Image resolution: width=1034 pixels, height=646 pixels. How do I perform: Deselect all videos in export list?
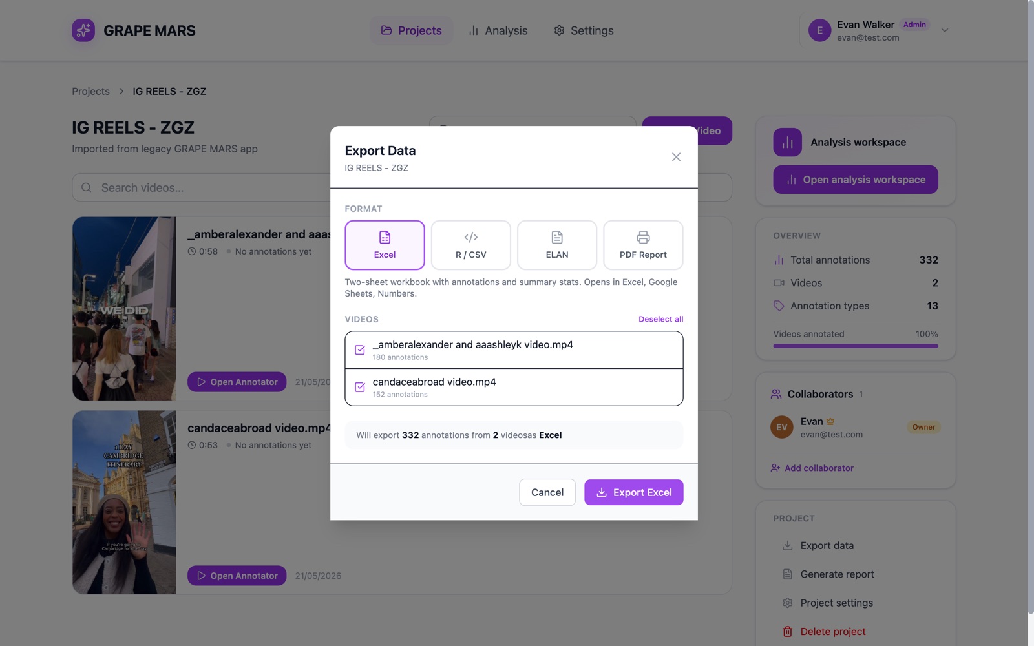(660, 319)
